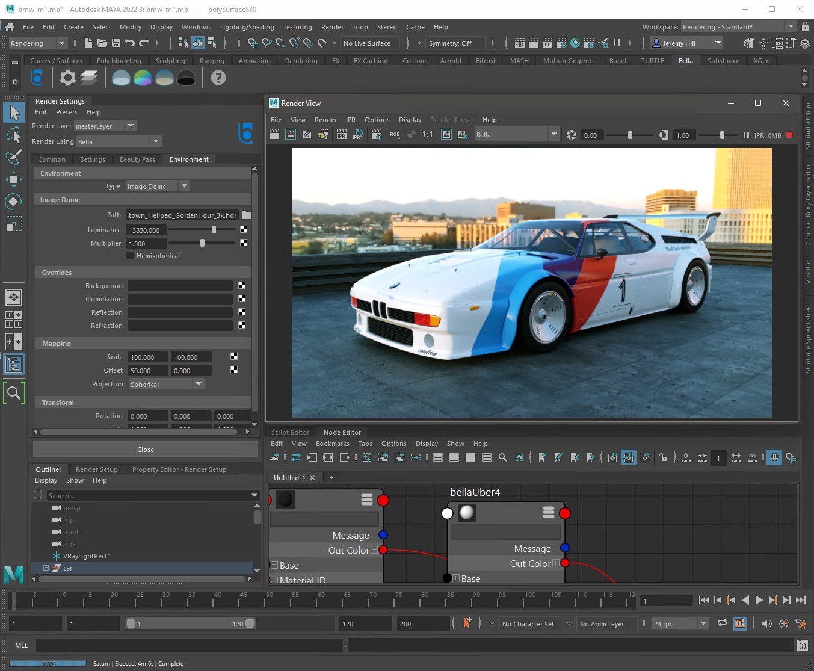
Task: Toggle Background override map checker button
Action: (242, 285)
